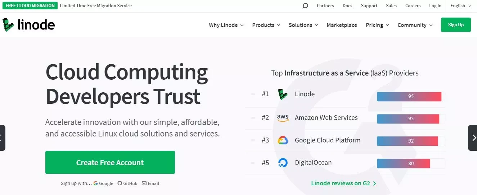Click the green Sign Up button
The image size is (477, 195).
pos(456,25)
